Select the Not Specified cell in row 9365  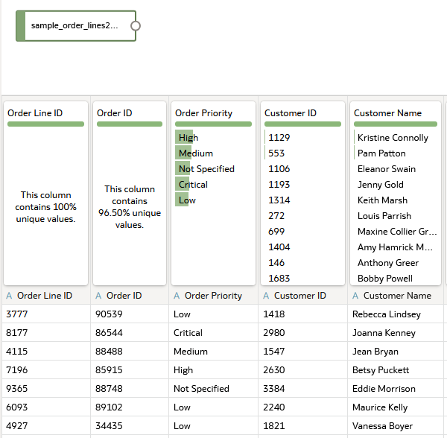click(x=214, y=388)
